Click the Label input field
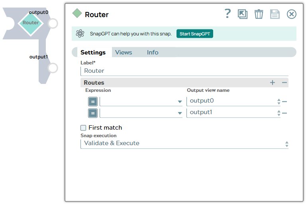Viewport: 306px width, 206px height. pos(184,71)
